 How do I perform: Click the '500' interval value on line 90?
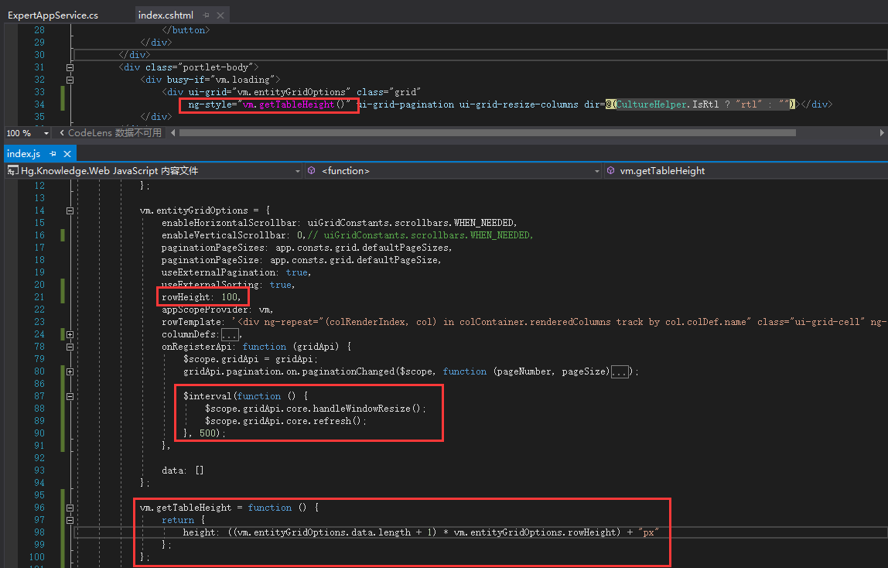[x=207, y=434]
